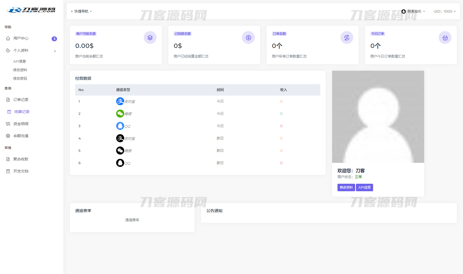Click the dollar coin icon on settled card
The height and width of the screenshot is (274, 463).
coord(248,38)
